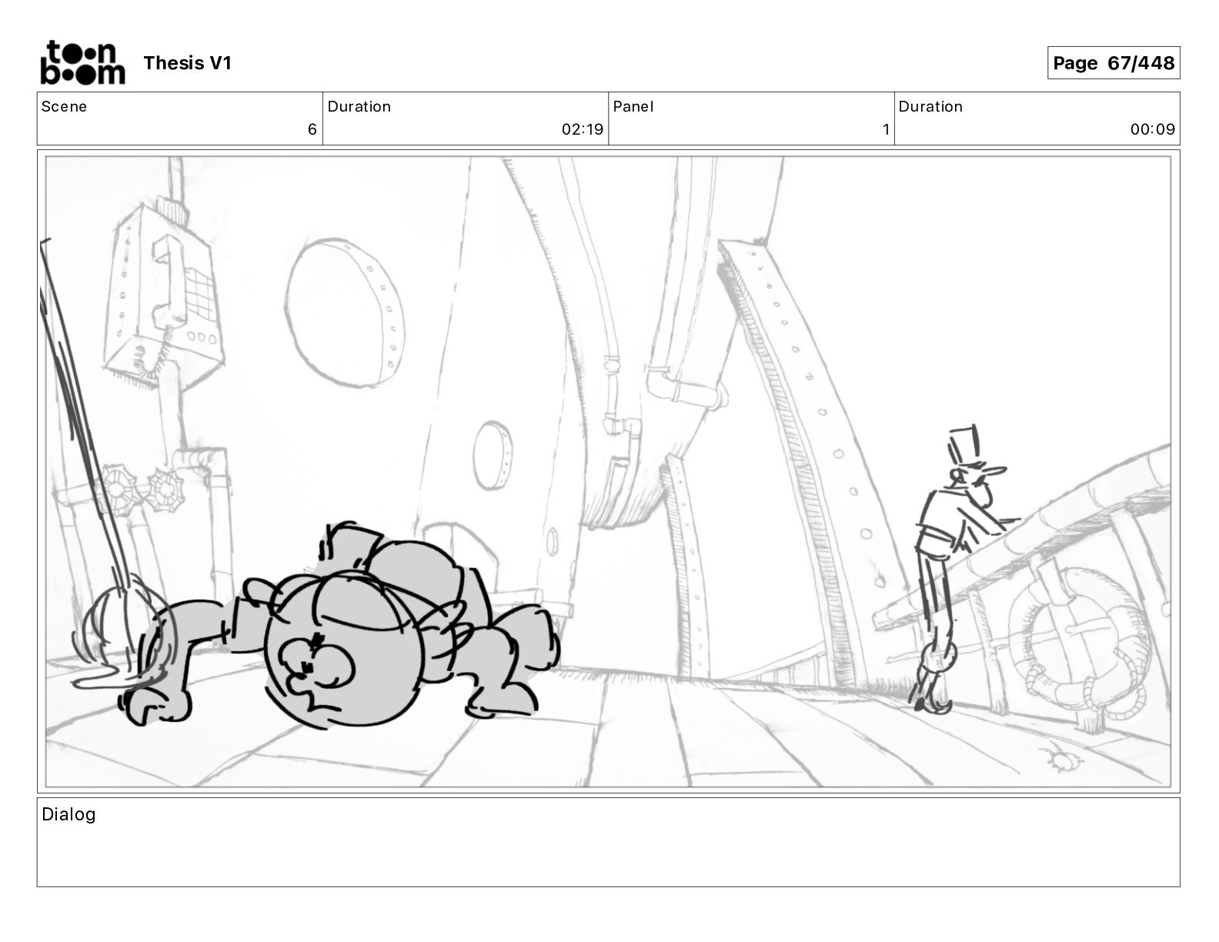
Task: Click the 'Panel' header label
Action: [633, 107]
